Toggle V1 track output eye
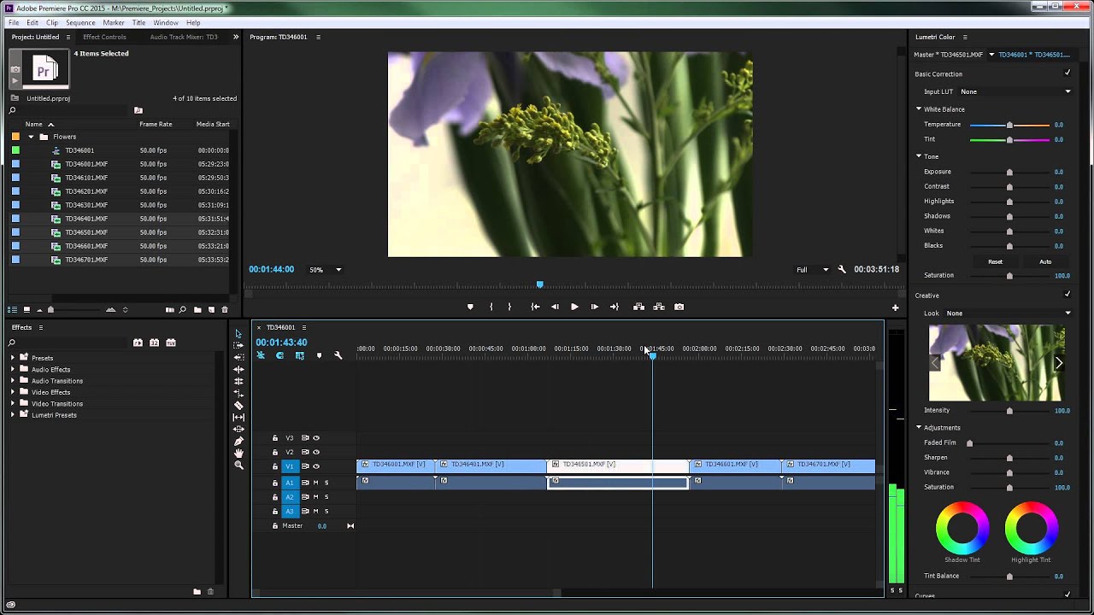Viewport: 1094px width, 615px height. [316, 466]
